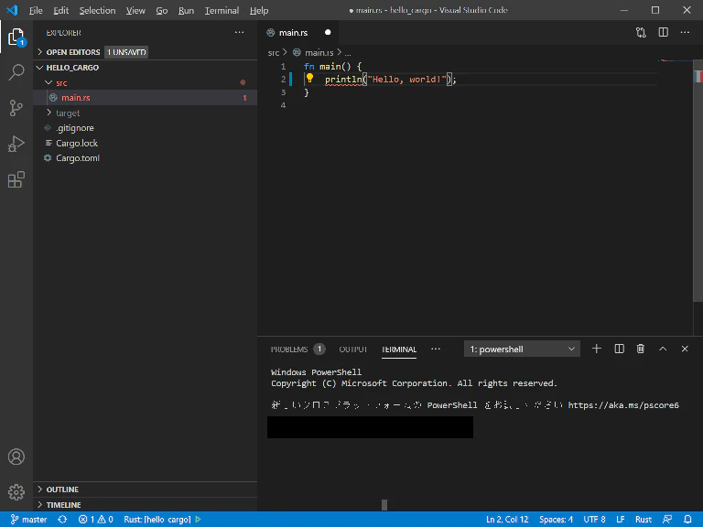Open notifications bell in status bar
Screen dimensions: 703x527
coord(687,520)
